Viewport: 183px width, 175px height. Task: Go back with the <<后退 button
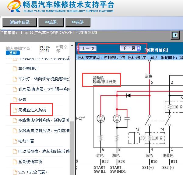(51, 23)
